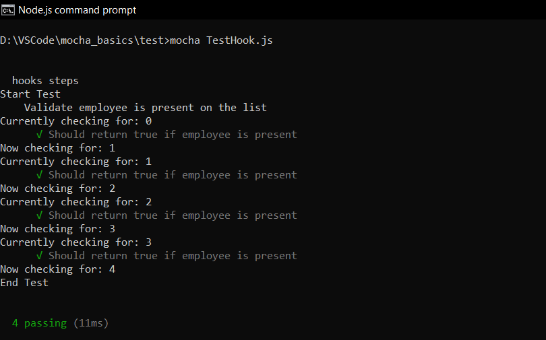Click the "Currently checking for: 2" line
Screen dimensions: 546x340
[x=75, y=202]
